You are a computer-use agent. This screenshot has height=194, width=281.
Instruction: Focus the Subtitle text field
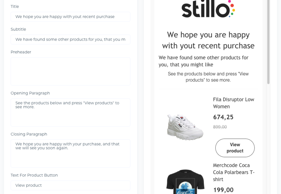tap(70, 39)
